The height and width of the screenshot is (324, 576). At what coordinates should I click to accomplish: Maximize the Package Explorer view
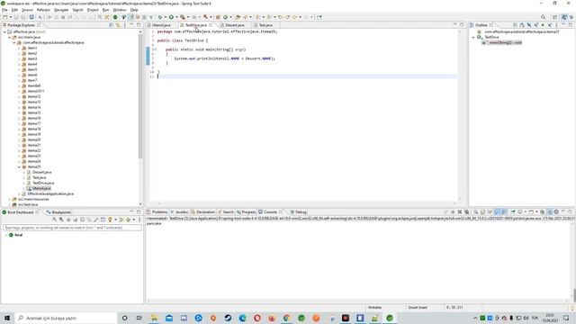(139, 25)
